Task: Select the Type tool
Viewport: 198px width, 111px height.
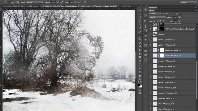Action: click(140, 64)
